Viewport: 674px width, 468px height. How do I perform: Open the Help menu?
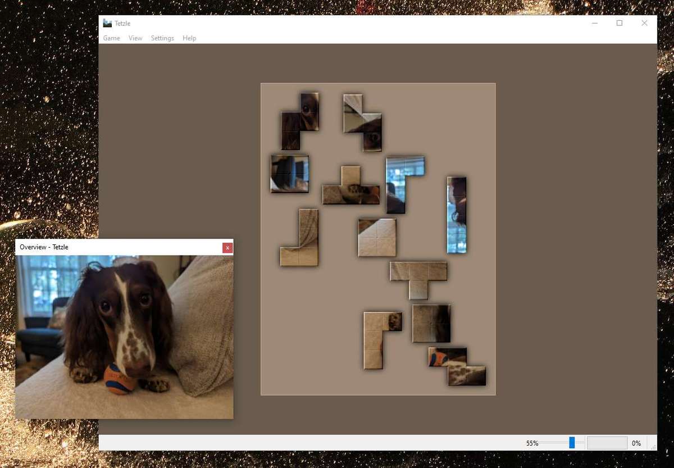pos(189,38)
